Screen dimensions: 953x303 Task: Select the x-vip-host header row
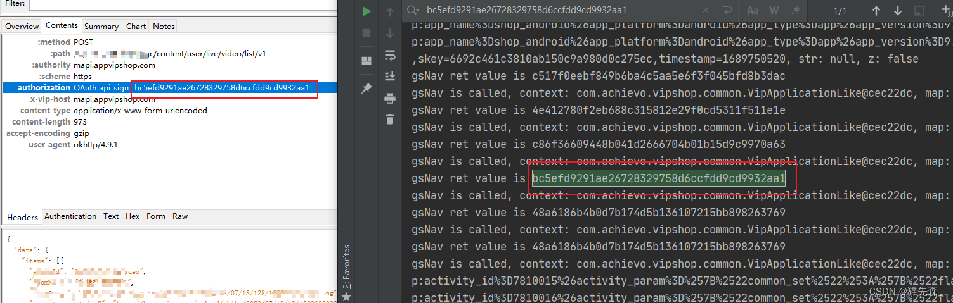[x=169, y=99]
